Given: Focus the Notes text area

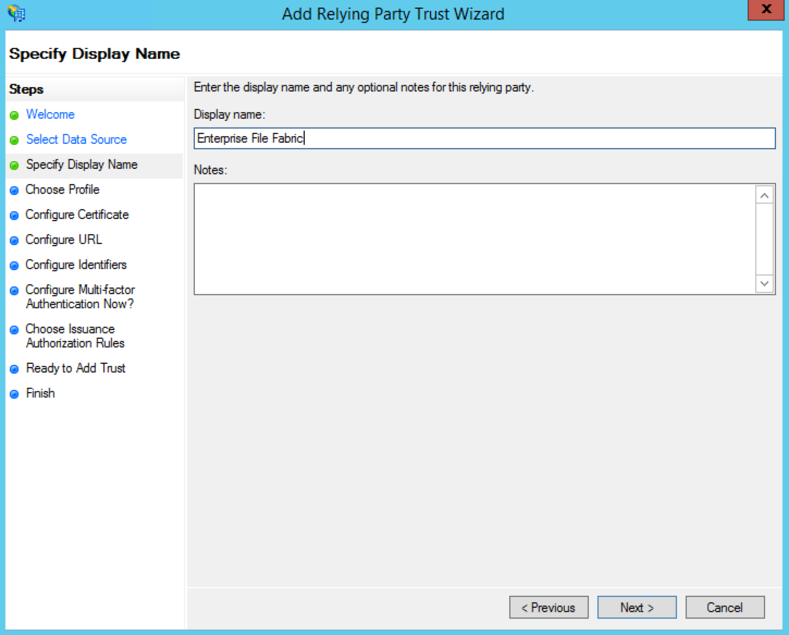Looking at the screenshot, I should point(474,239).
